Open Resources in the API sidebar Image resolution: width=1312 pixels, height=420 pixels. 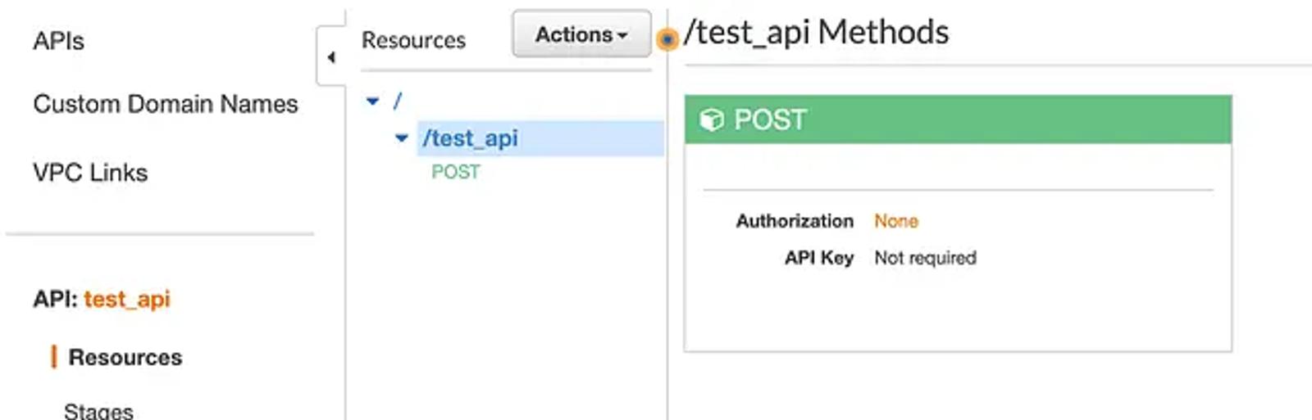(125, 358)
